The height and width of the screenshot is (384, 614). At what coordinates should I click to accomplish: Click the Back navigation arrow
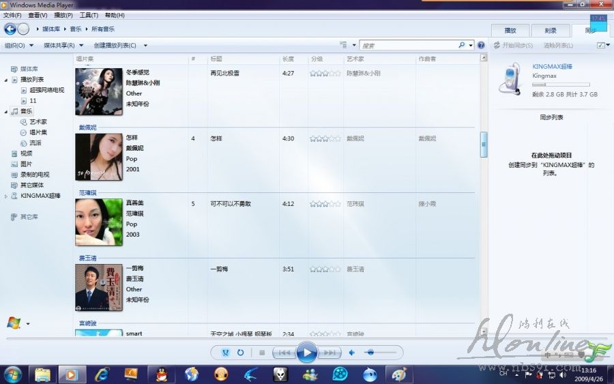click(10, 29)
